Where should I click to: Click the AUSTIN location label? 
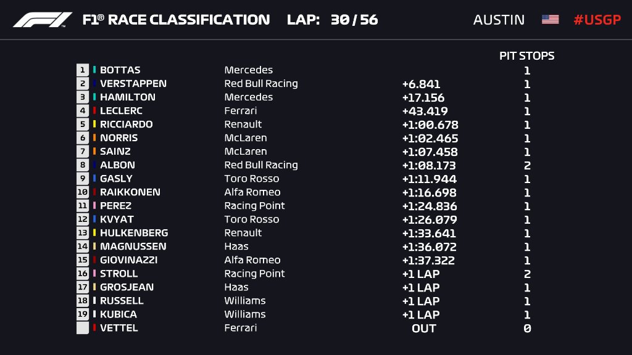pyautogui.click(x=499, y=20)
